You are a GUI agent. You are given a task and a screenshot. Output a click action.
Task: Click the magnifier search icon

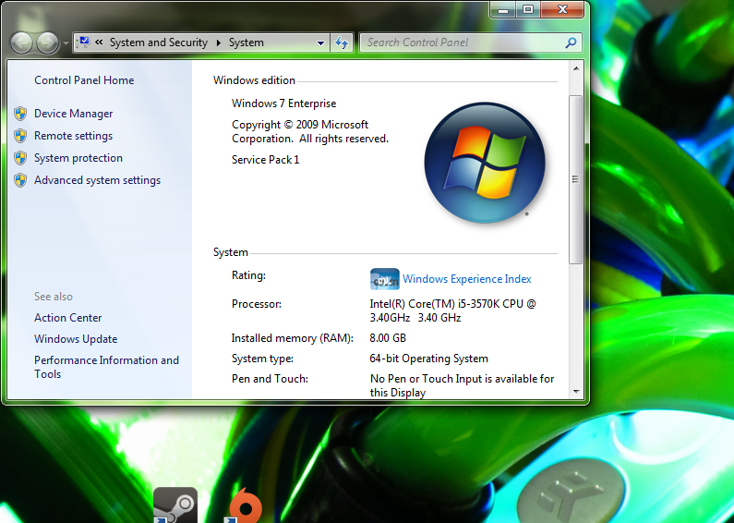point(571,43)
